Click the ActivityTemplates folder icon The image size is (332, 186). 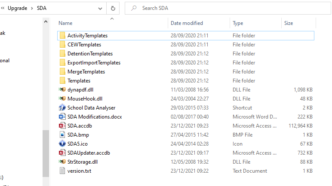[62, 35]
